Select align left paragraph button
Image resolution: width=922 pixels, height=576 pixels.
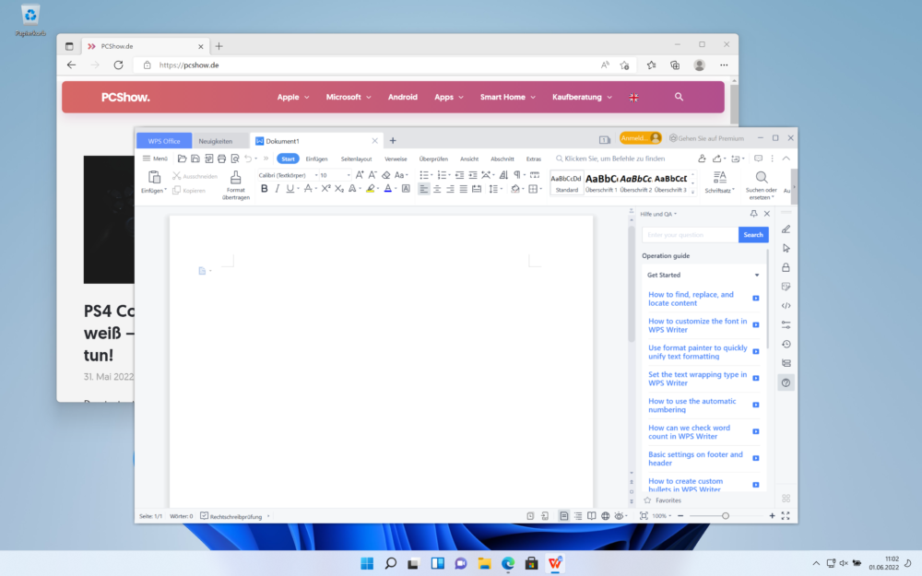[x=423, y=189]
